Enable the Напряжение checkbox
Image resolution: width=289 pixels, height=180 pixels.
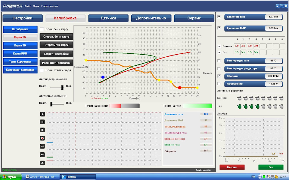(219, 84)
